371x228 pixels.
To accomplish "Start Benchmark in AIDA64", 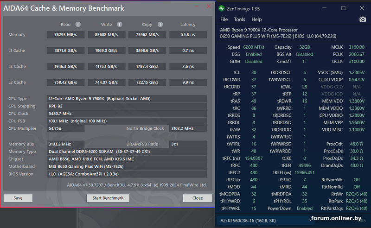I will click(108, 198).
